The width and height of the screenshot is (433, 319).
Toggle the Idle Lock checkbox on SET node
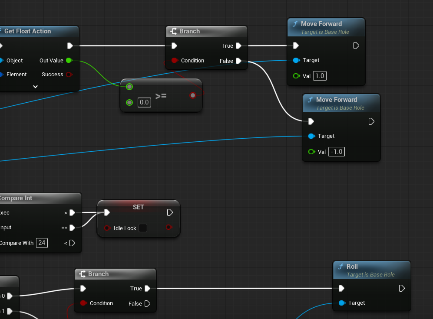(143, 228)
